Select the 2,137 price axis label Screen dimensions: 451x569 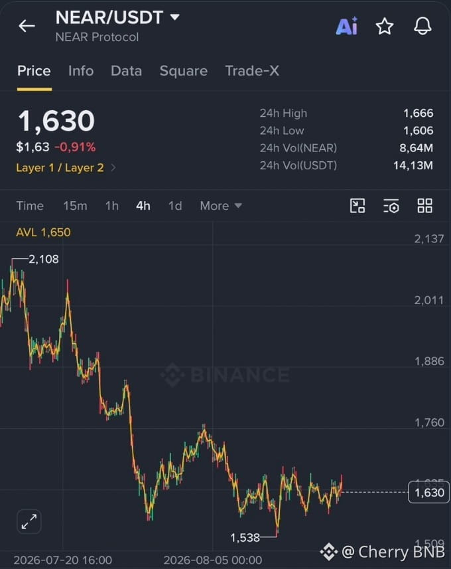[429, 239]
